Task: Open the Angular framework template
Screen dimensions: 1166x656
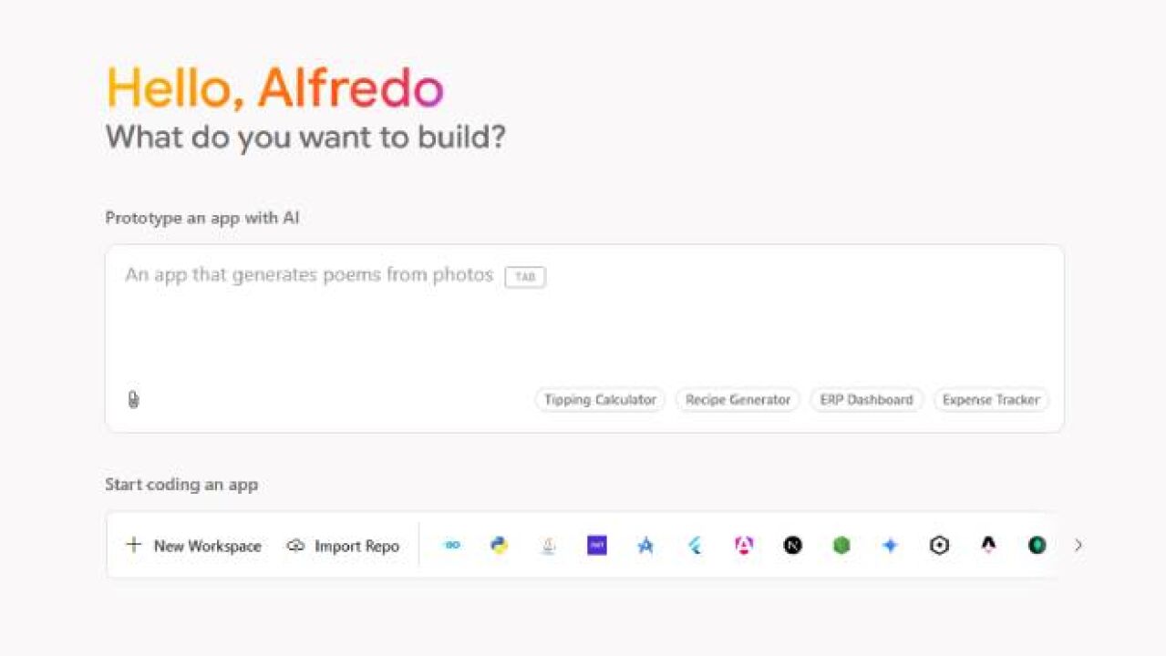Action: pyautogui.click(x=744, y=545)
